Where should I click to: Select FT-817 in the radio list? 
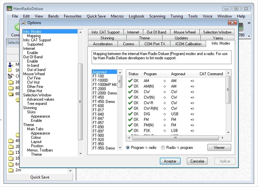(x=98, y=110)
